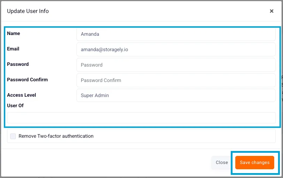
Task: Click the bold Email label
Action: pyautogui.click(x=13, y=49)
